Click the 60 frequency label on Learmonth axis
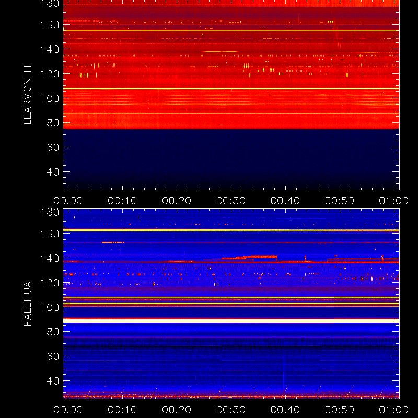Image resolution: width=418 pixels, height=418 pixels. click(x=53, y=147)
